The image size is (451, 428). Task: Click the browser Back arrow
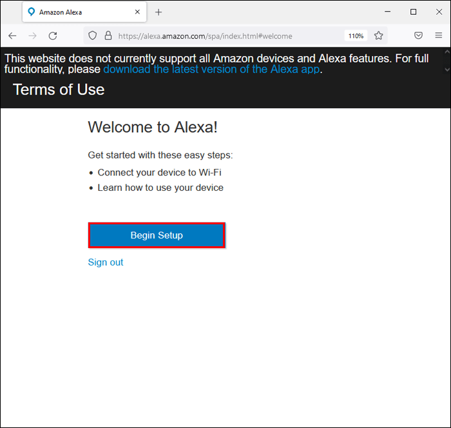pos(12,36)
